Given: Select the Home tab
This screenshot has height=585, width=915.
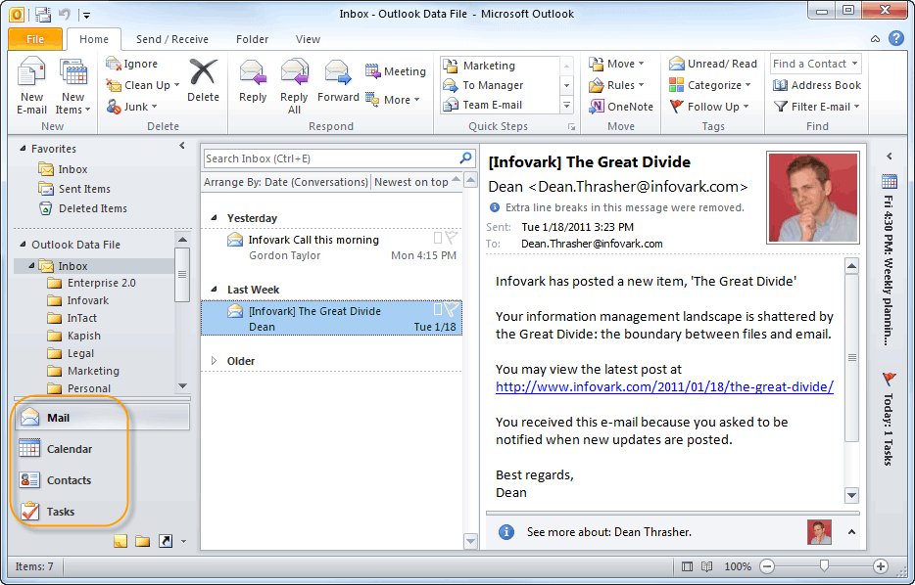Looking at the screenshot, I should point(94,39).
